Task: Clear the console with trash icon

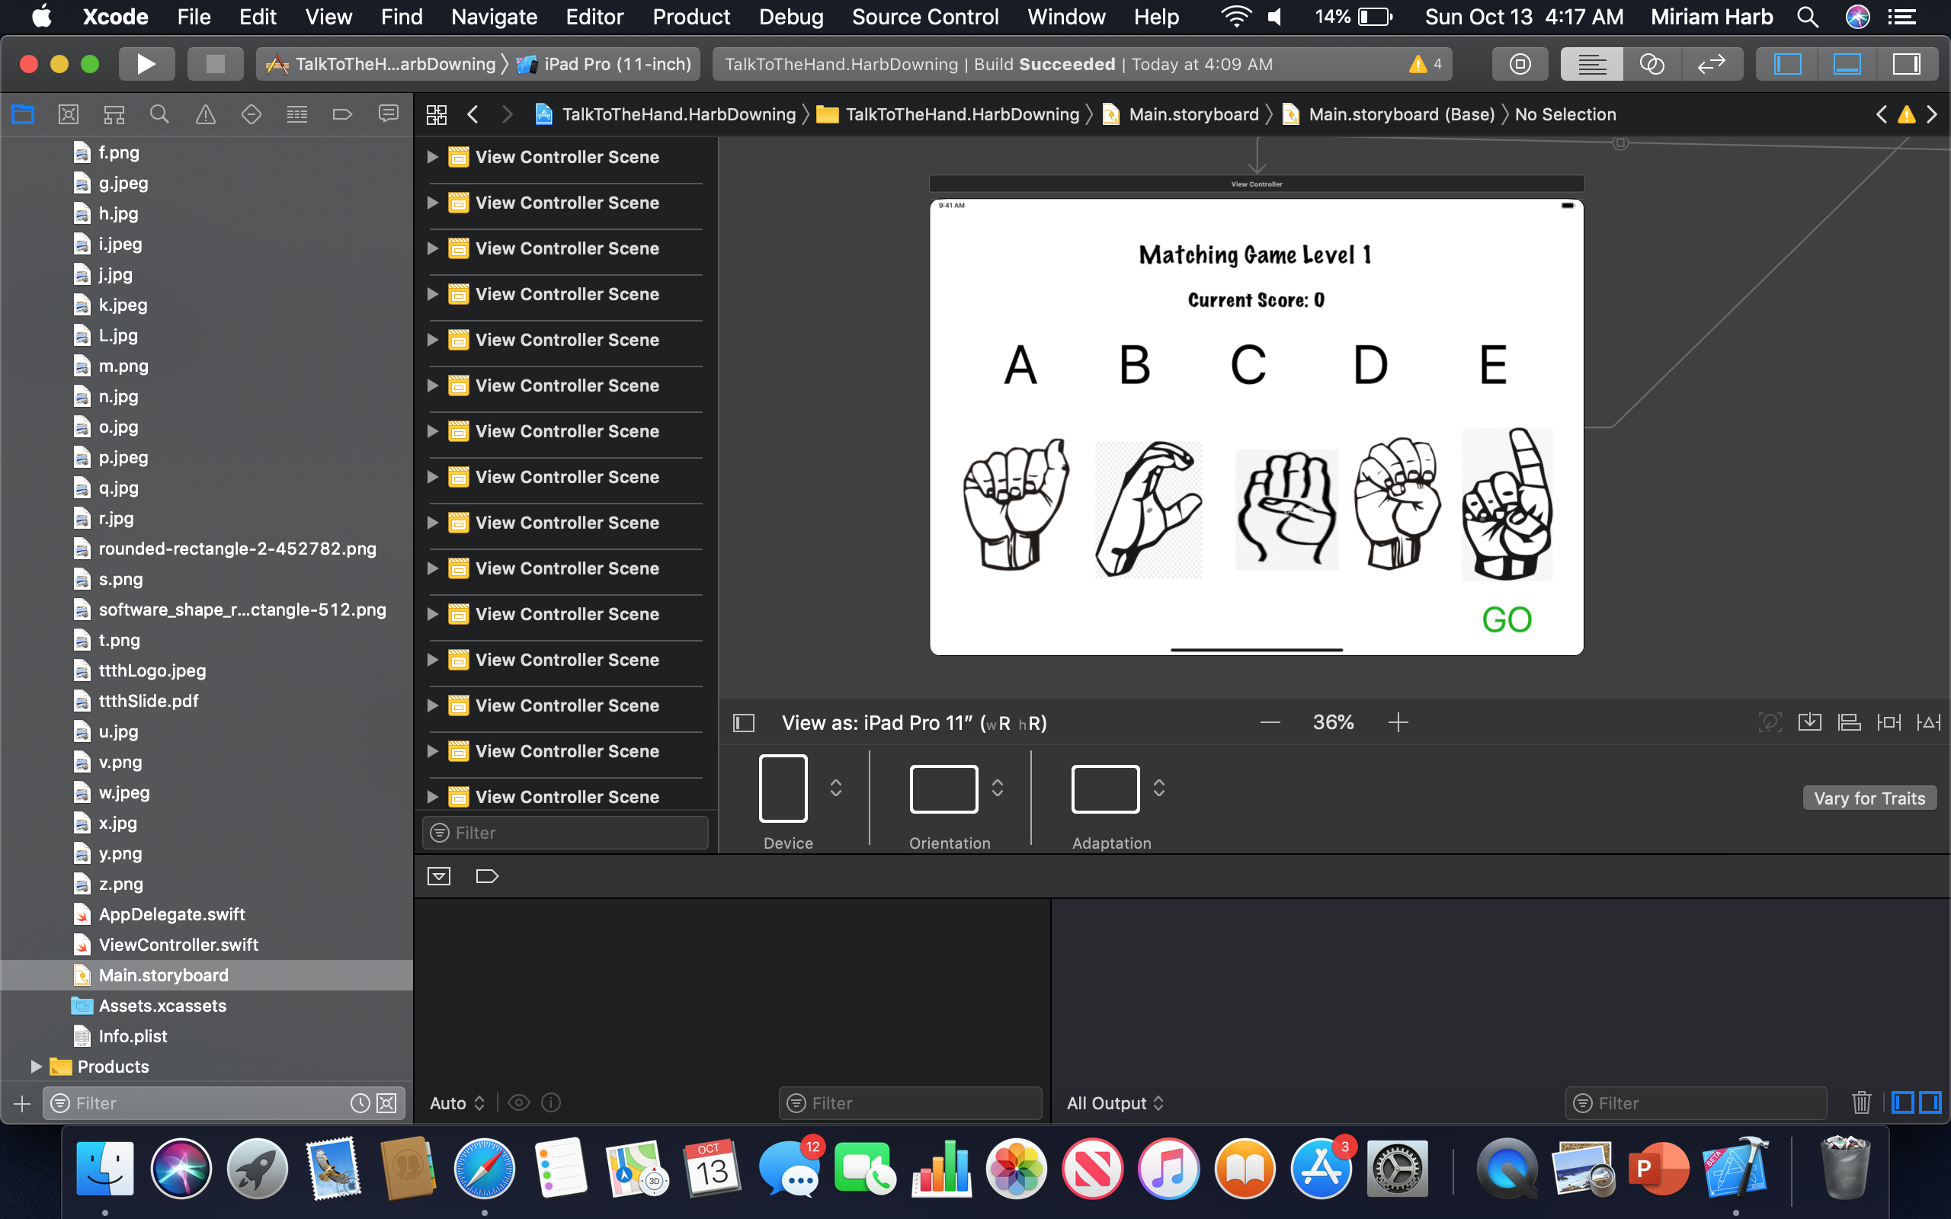Action: pos(1861,1102)
